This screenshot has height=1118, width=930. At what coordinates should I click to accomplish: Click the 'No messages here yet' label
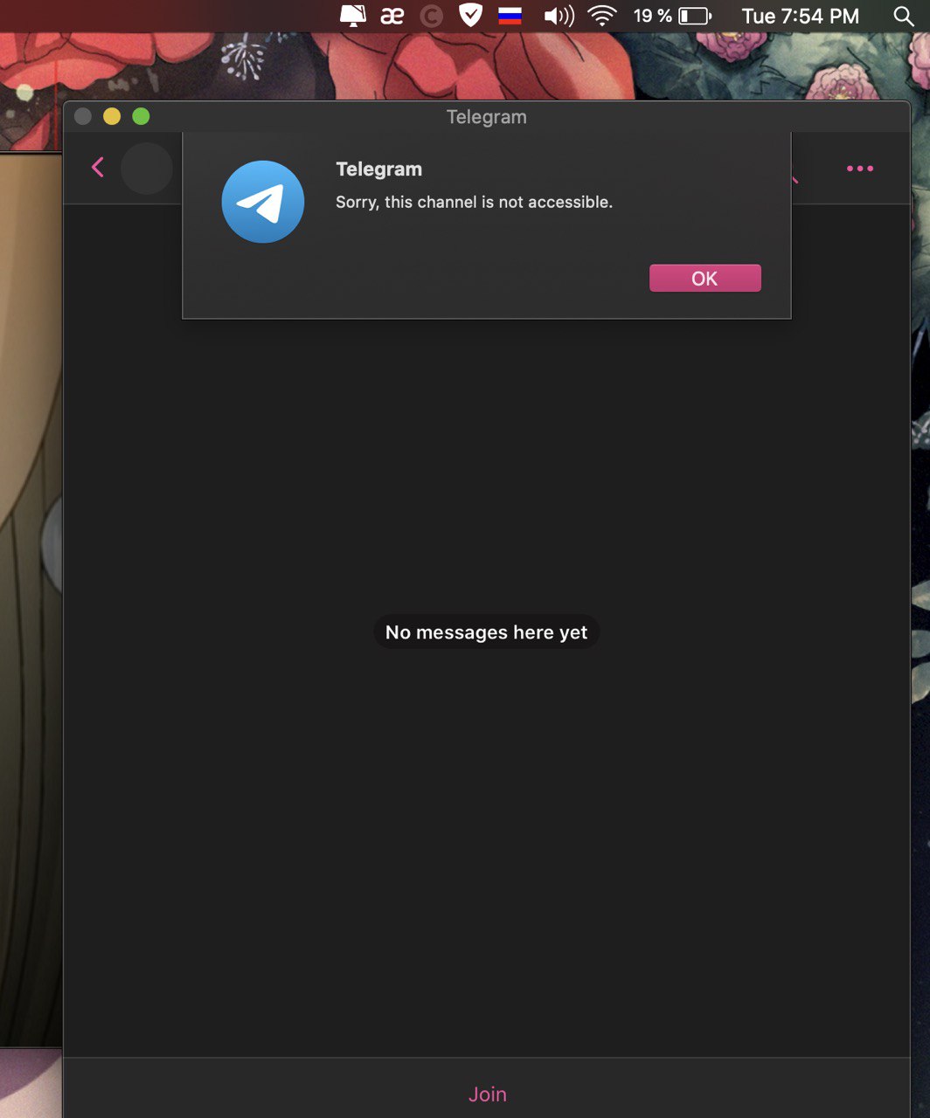pos(487,632)
